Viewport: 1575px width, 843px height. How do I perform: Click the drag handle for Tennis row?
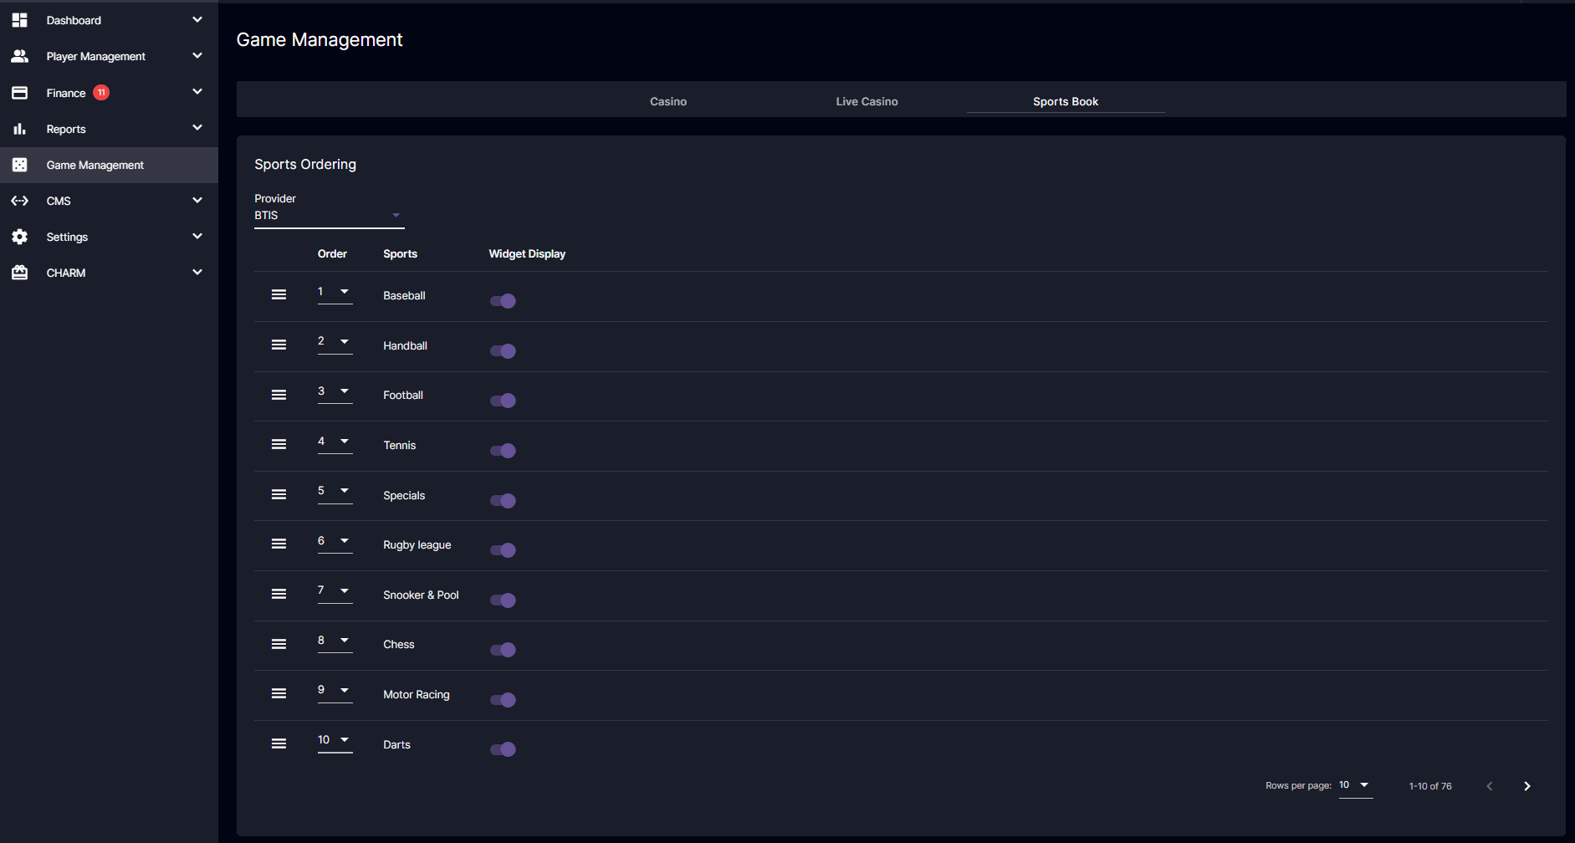(x=279, y=444)
